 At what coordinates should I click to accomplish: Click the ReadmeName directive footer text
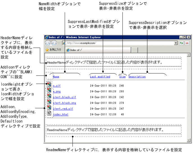(x=105, y=130)
